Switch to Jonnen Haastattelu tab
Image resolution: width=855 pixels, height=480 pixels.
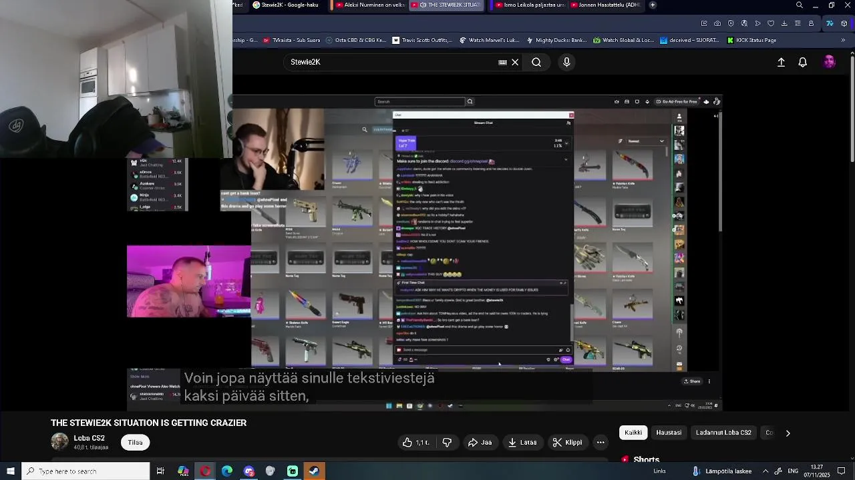607,5
